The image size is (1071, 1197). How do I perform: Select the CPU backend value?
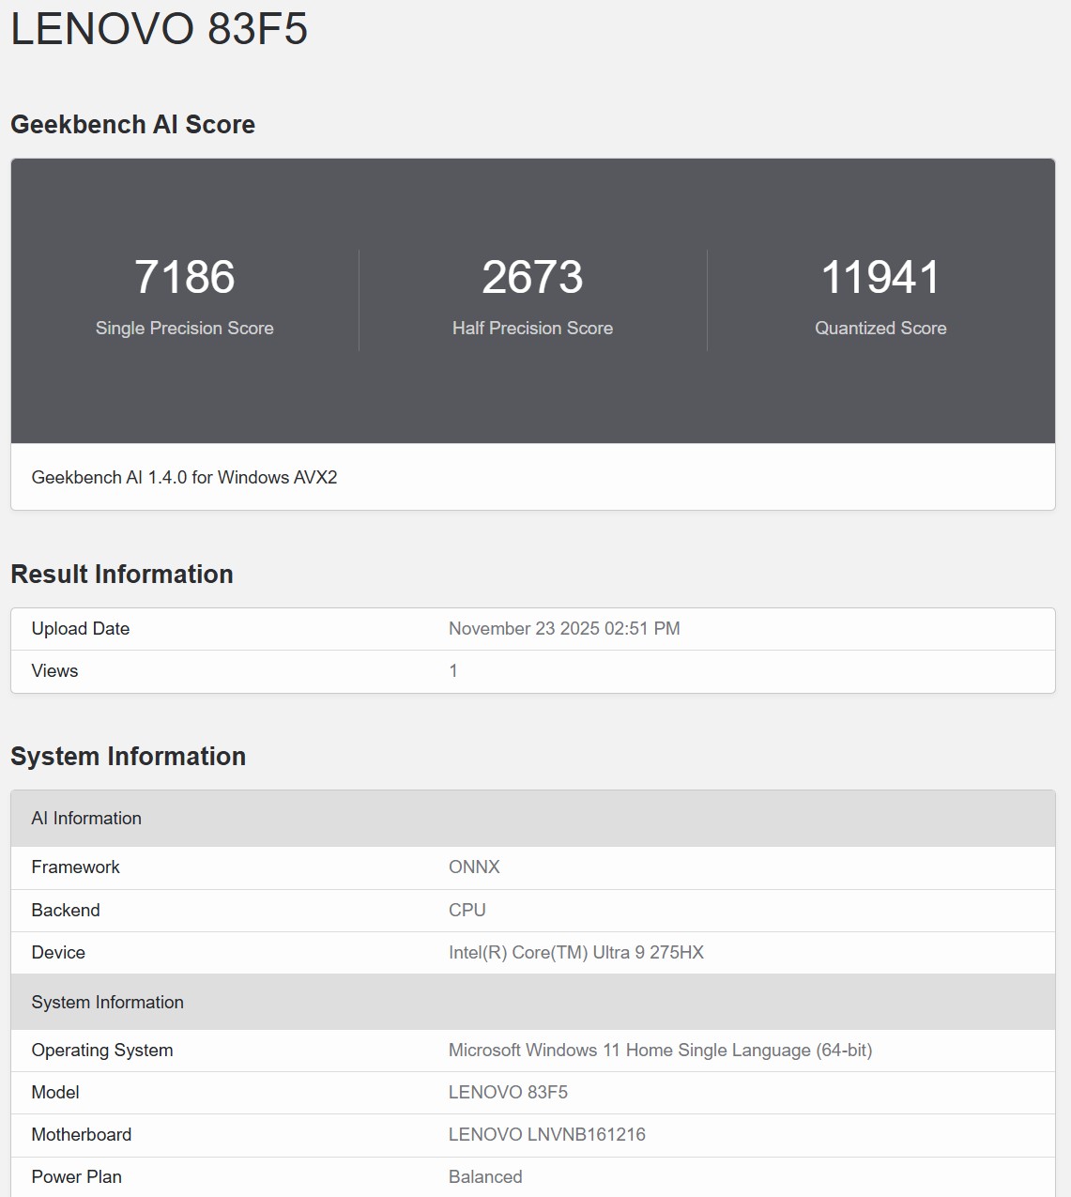(467, 910)
